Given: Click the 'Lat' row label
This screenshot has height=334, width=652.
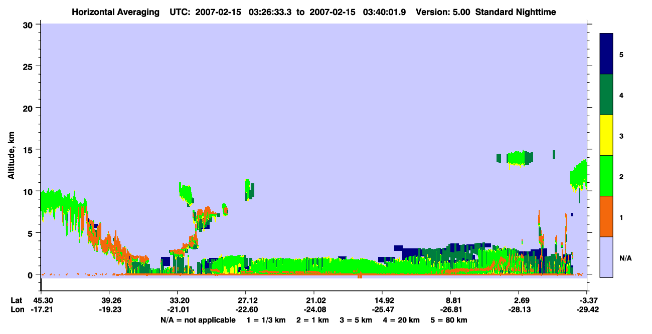Looking at the screenshot, I should tap(17, 300).
